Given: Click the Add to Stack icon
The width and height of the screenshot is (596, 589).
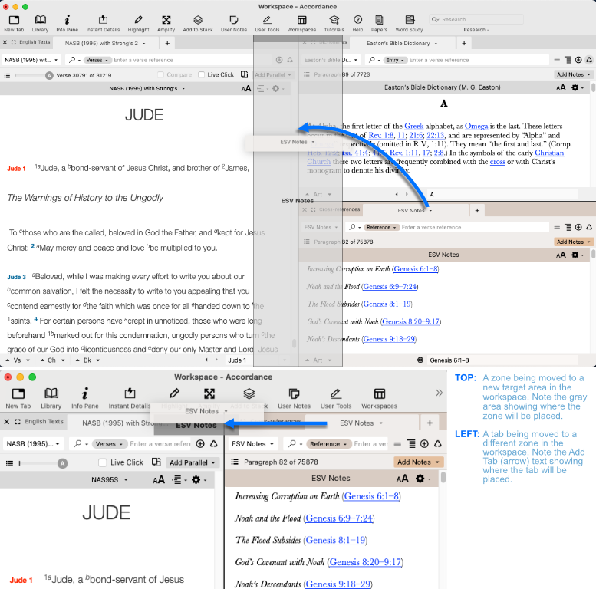Looking at the screenshot, I should tap(198, 22).
